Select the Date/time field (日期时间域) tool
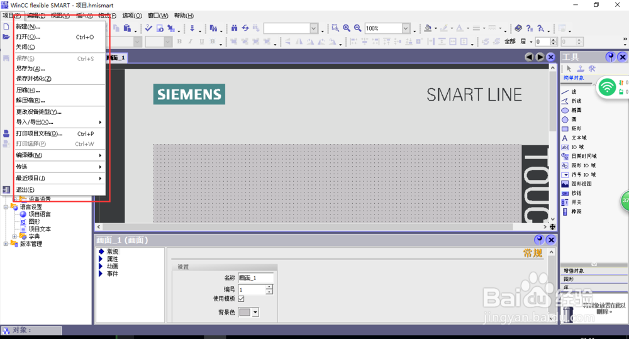Viewport: 629px width, 339px height. (579, 157)
